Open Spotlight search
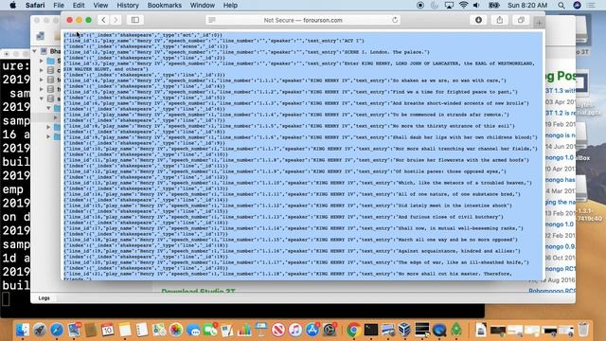This screenshot has width=606, height=341. (x=561, y=6)
